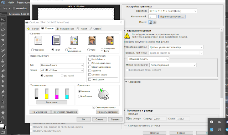Enable Обратный порядок checkbox
228x135 pixels.
coord(90,67)
